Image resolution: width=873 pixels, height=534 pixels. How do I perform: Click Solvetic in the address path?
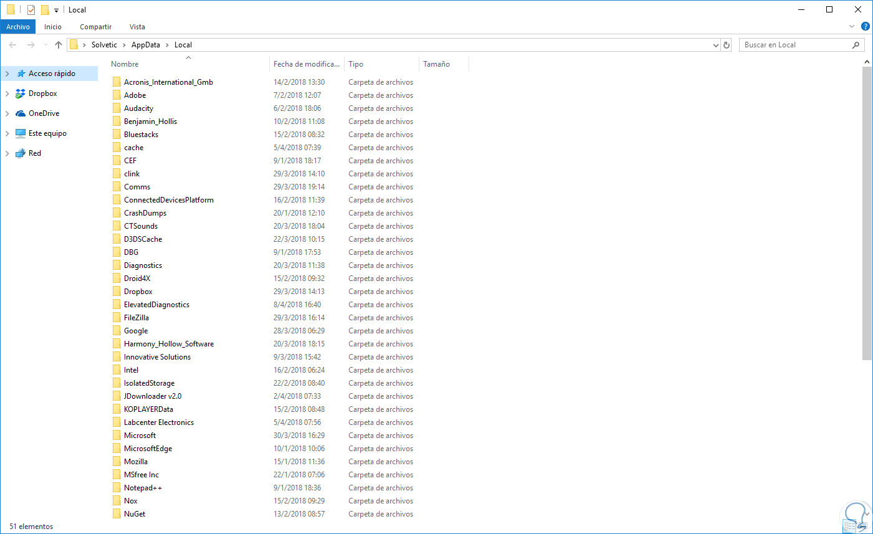104,45
